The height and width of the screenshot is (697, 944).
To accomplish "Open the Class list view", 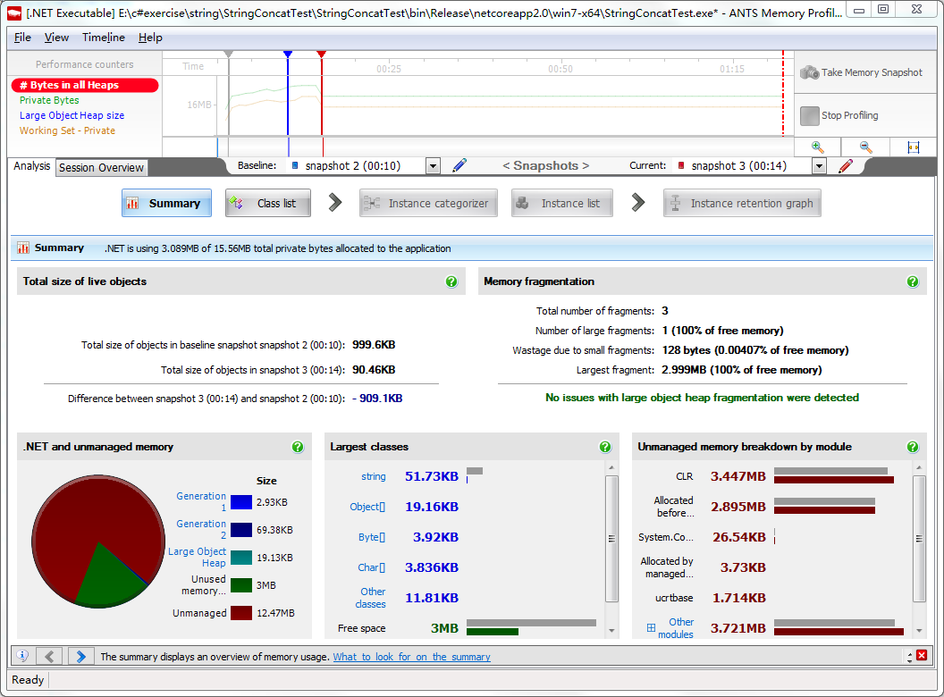I will pos(268,204).
